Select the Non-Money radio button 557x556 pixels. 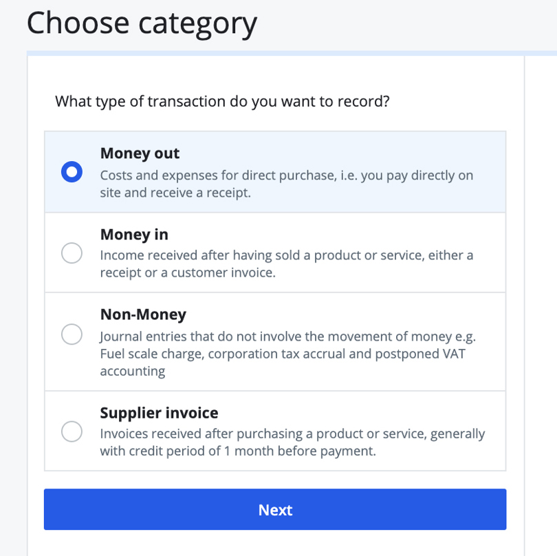[x=72, y=334]
